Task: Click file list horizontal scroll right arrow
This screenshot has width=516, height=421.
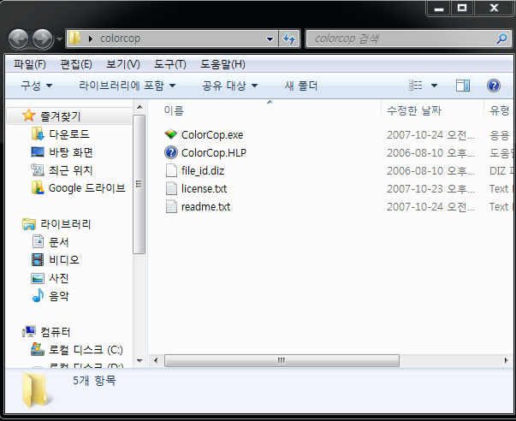Action: 506,360
